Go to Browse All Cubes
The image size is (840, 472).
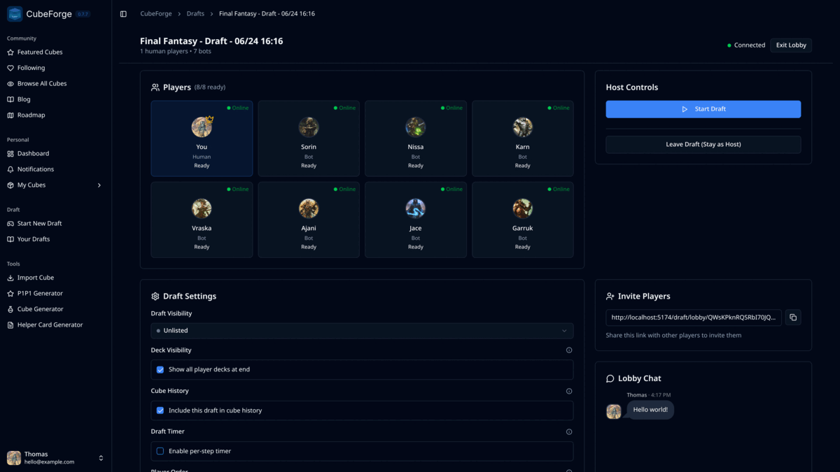42,84
